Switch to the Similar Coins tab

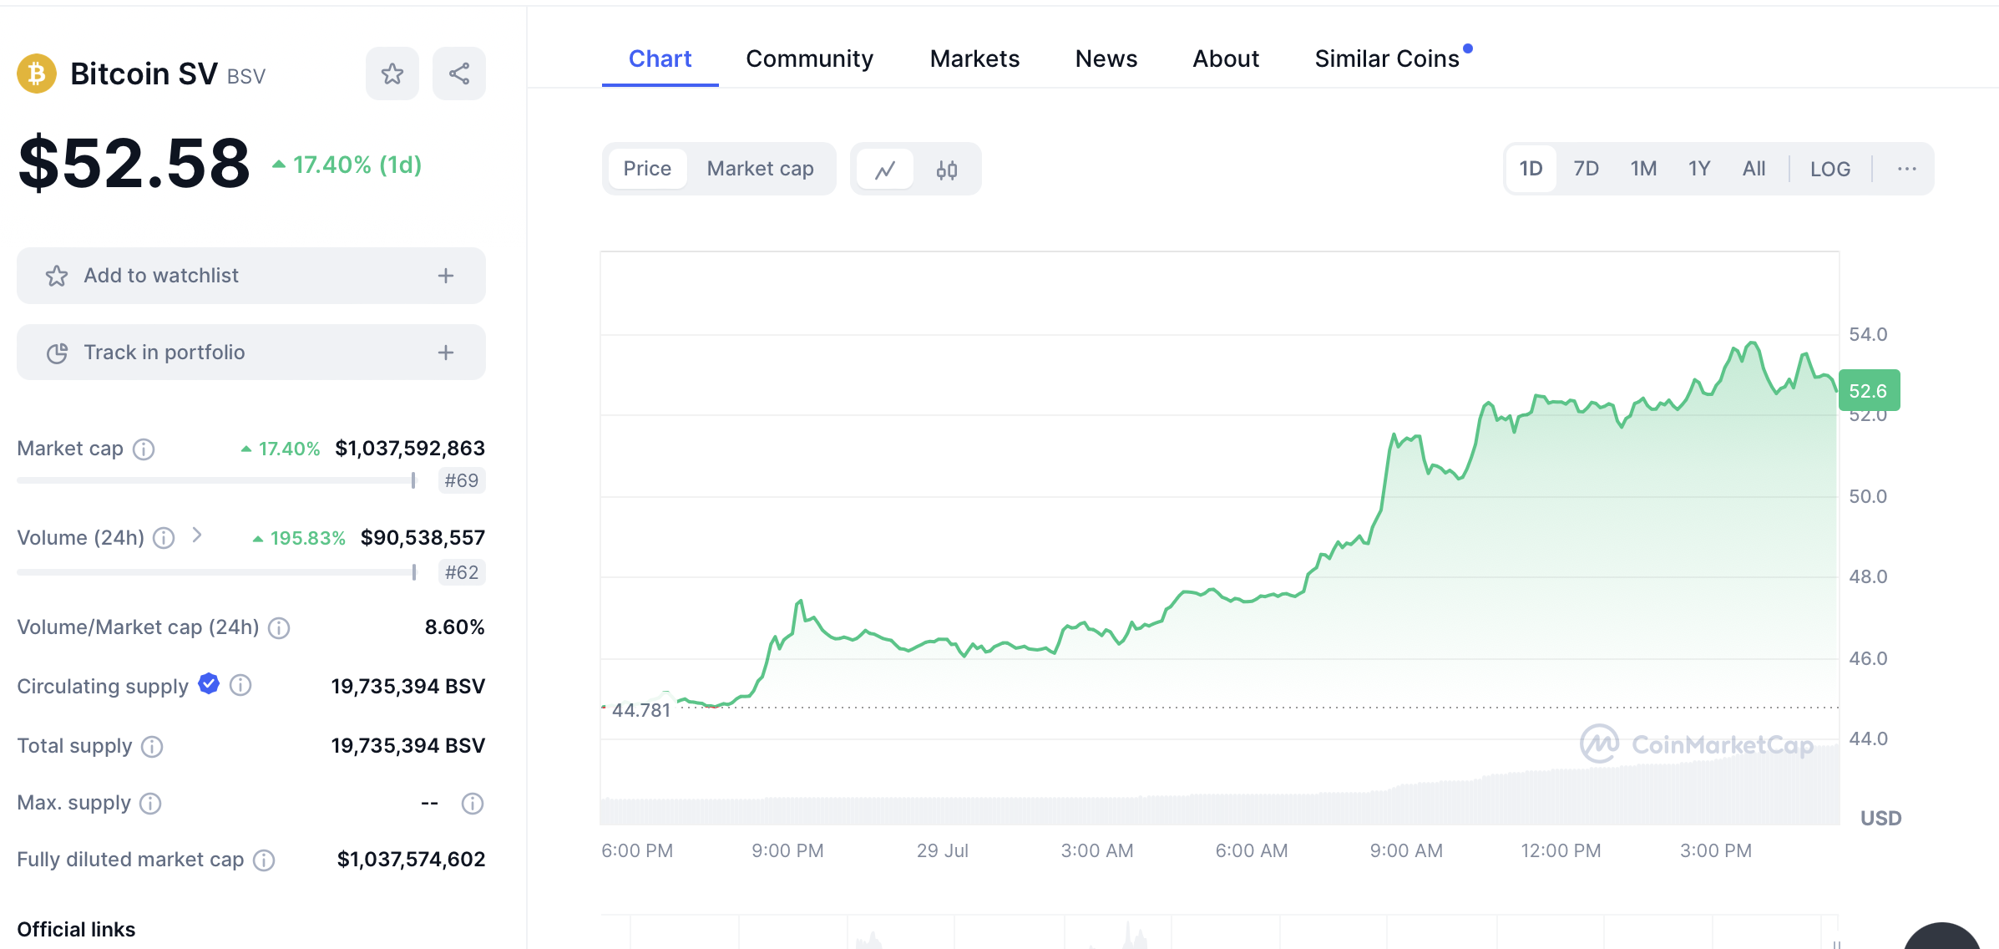coord(1386,58)
